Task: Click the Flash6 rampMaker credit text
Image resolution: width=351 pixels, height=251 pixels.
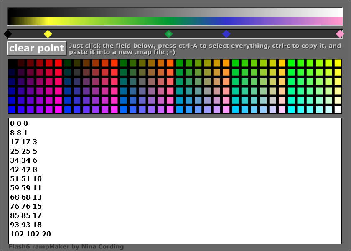Action: 66,247
